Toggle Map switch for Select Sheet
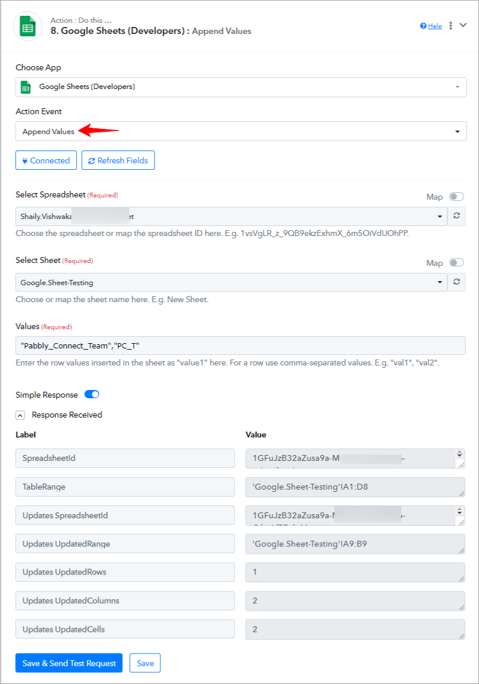The image size is (479, 684). pos(456,262)
